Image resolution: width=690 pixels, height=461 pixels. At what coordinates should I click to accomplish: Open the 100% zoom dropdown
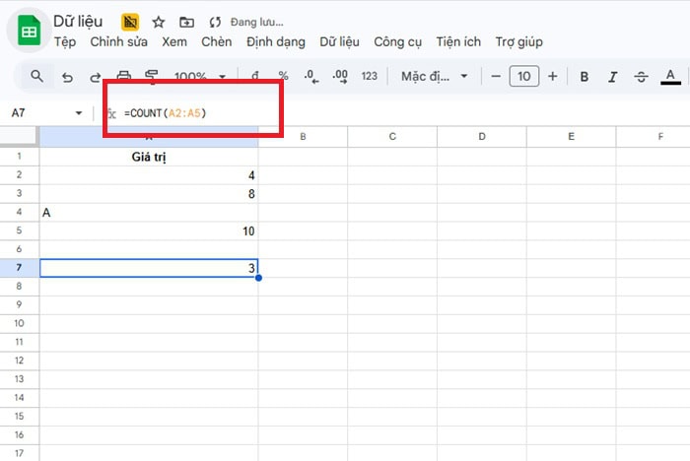point(200,77)
